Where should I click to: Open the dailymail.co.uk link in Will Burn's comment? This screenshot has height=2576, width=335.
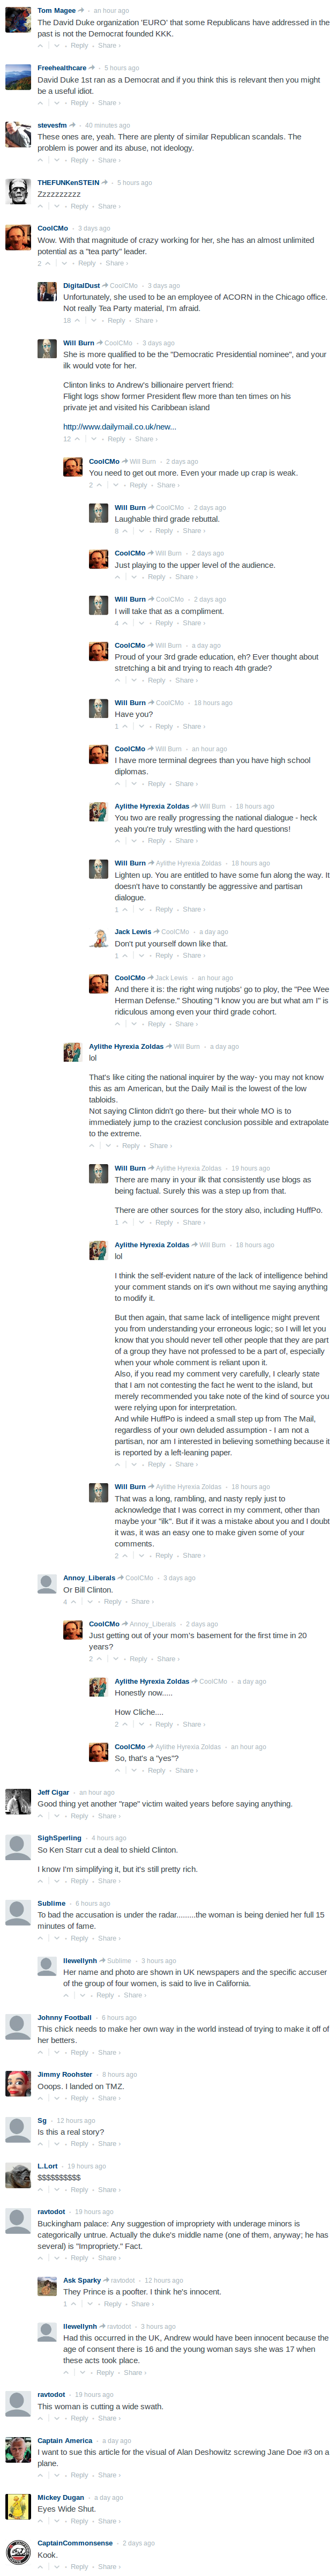pyautogui.click(x=120, y=426)
